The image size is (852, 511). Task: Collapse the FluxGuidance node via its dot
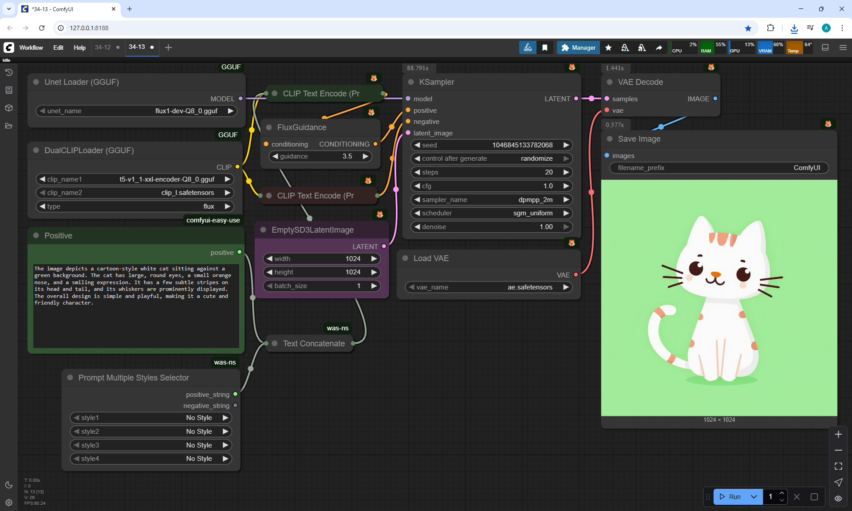(269, 127)
